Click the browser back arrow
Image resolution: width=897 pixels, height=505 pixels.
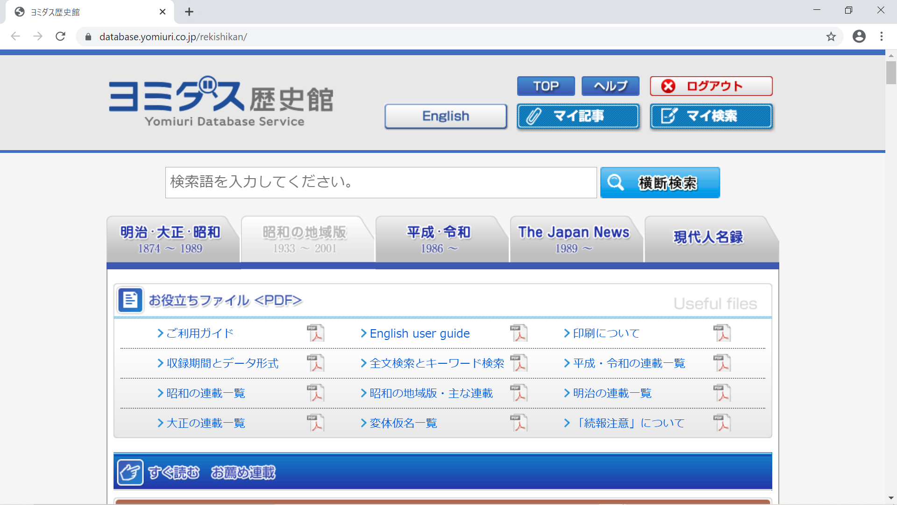(x=15, y=36)
